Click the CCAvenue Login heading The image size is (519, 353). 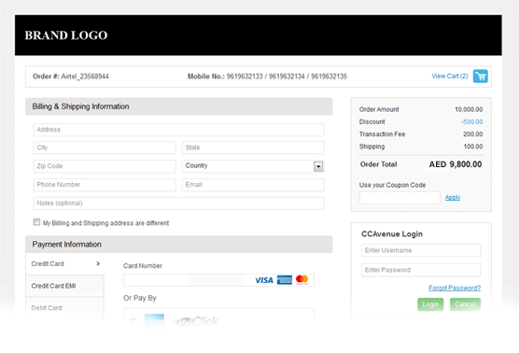(x=392, y=234)
